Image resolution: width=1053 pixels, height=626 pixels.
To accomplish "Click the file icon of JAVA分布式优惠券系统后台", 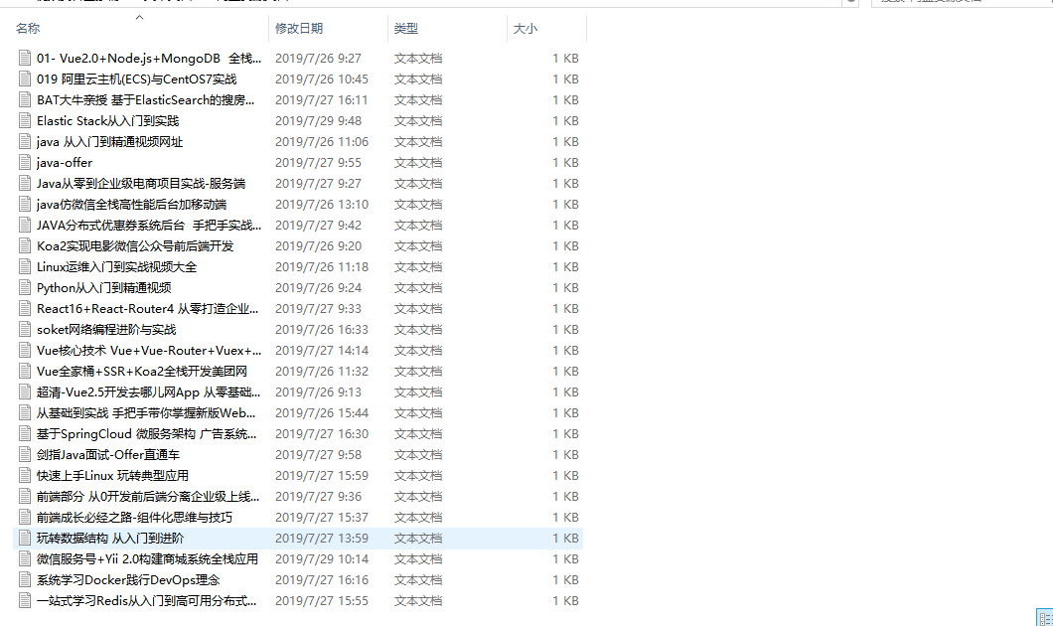I will (25, 225).
